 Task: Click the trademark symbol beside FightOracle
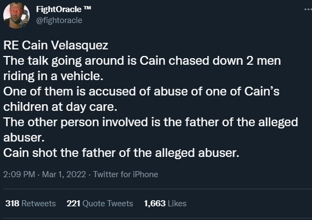[87, 8]
